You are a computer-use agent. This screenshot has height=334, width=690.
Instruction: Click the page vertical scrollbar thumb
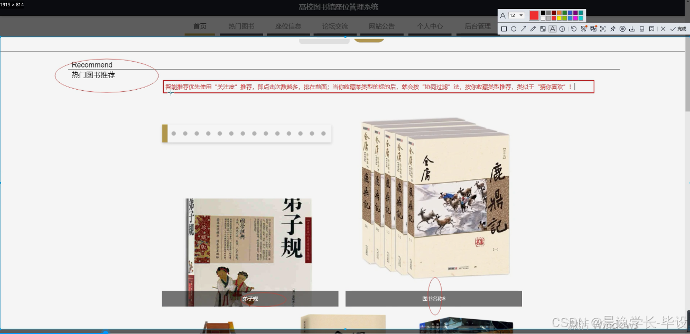point(687,74)
